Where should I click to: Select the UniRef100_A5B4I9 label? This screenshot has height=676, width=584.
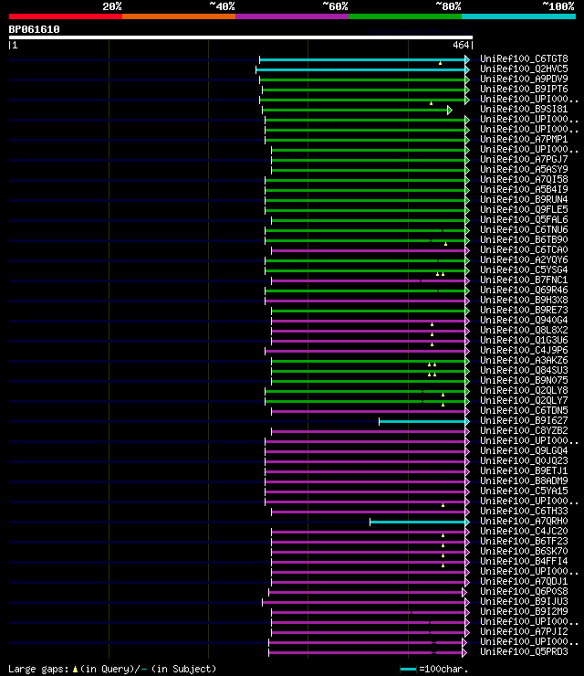pyautogui.click(x=524, y=190)
